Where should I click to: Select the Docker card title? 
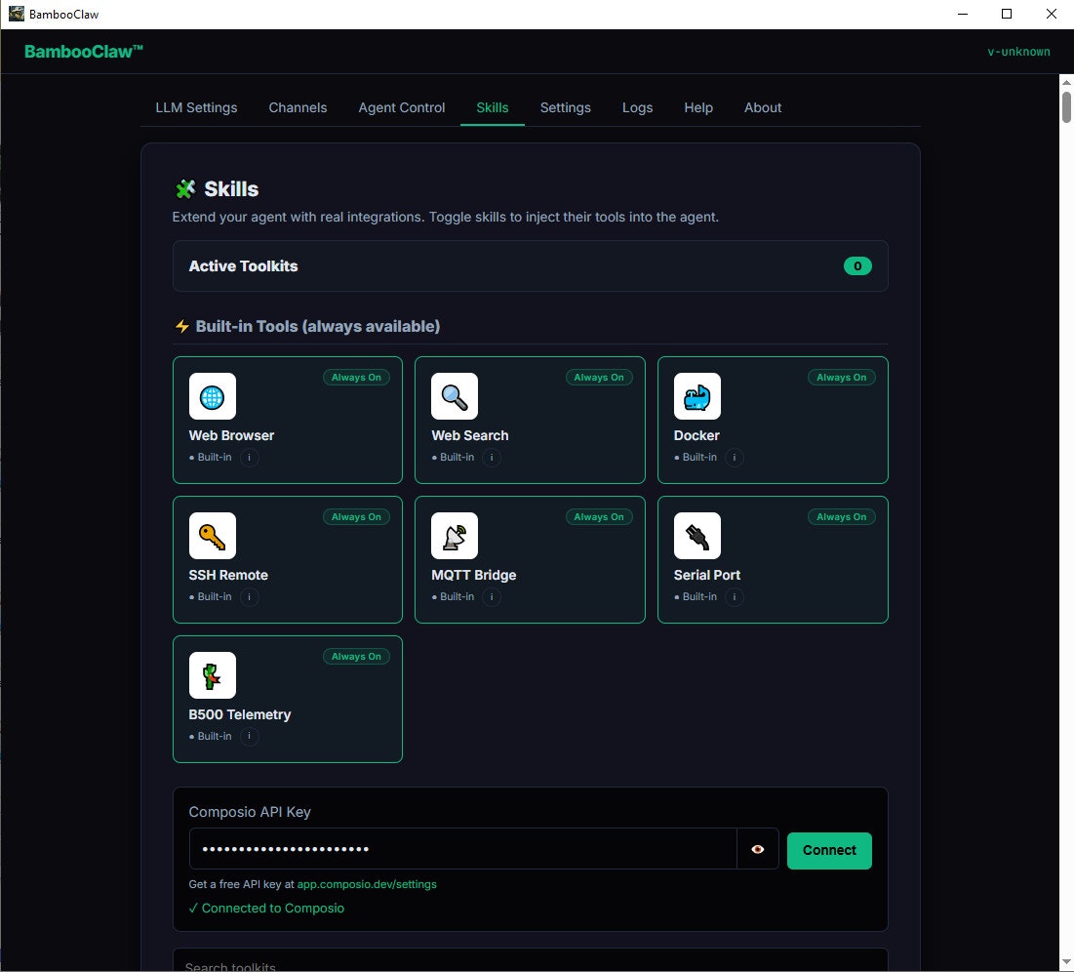click(696, 435)
